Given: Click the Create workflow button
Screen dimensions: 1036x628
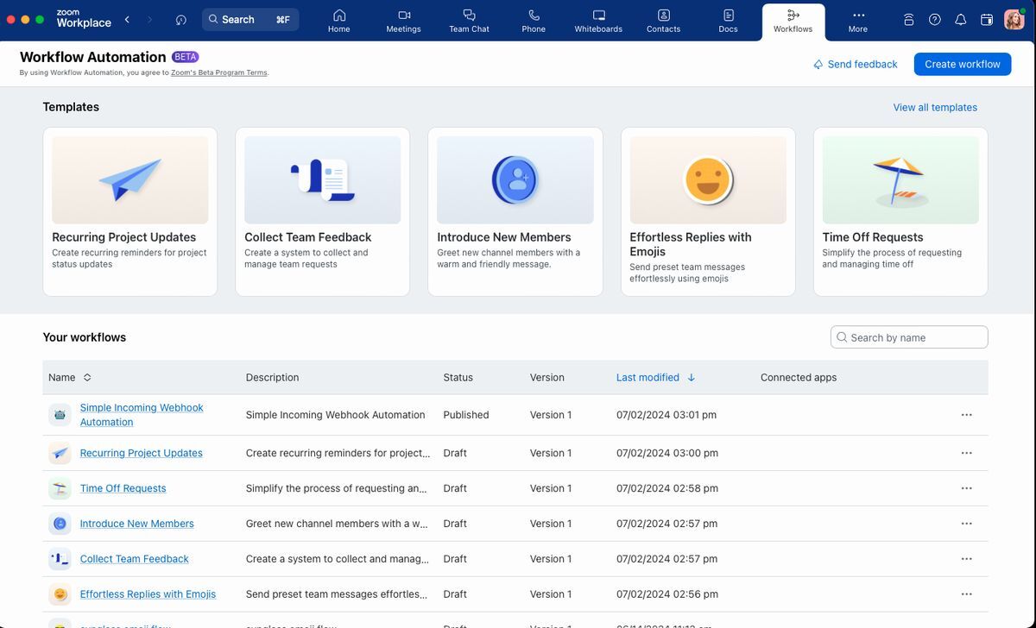Looking at the screenshot, I should 963,64.
